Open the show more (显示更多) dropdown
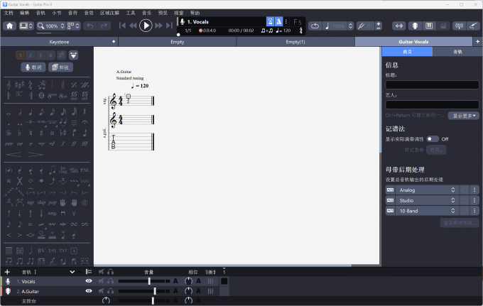 [x=464, y=116]
